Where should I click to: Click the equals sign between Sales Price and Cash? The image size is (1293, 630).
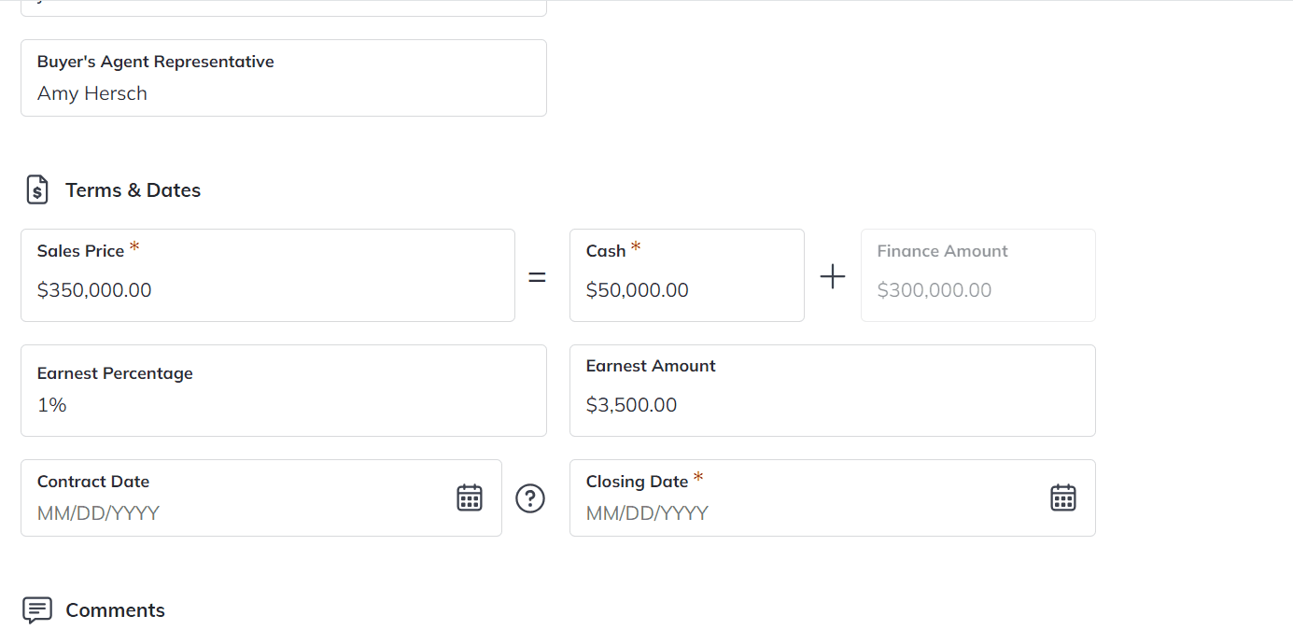537,275
